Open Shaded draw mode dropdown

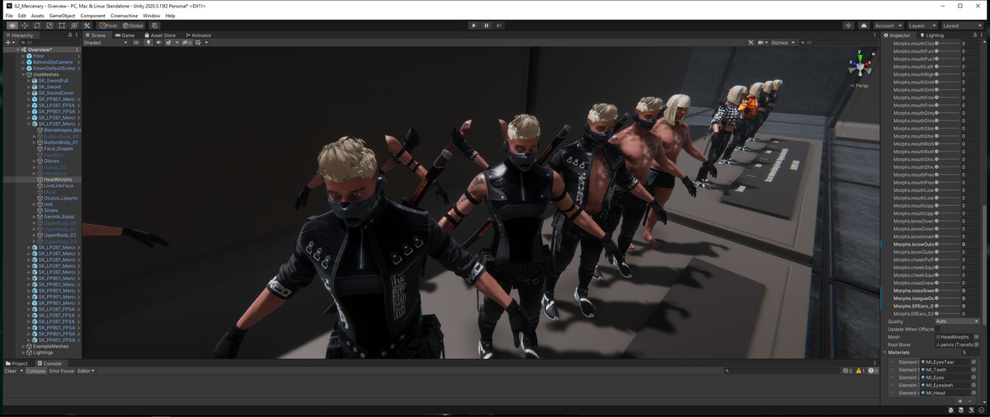tap(106, 42)
